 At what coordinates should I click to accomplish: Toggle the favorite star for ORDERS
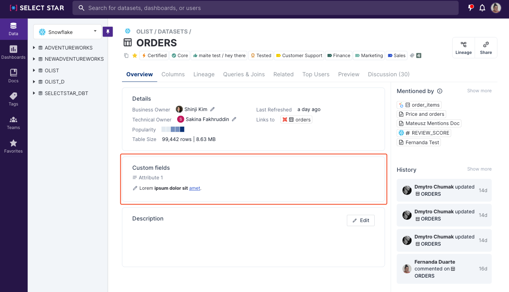[135, 56]
